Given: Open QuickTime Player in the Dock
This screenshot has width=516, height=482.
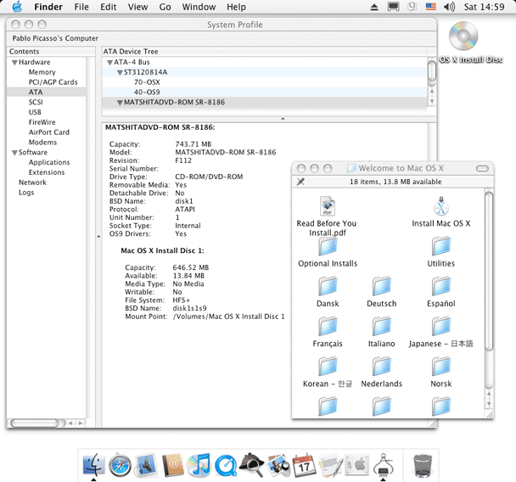Looking at the screenshot, I should click(226, 466).
